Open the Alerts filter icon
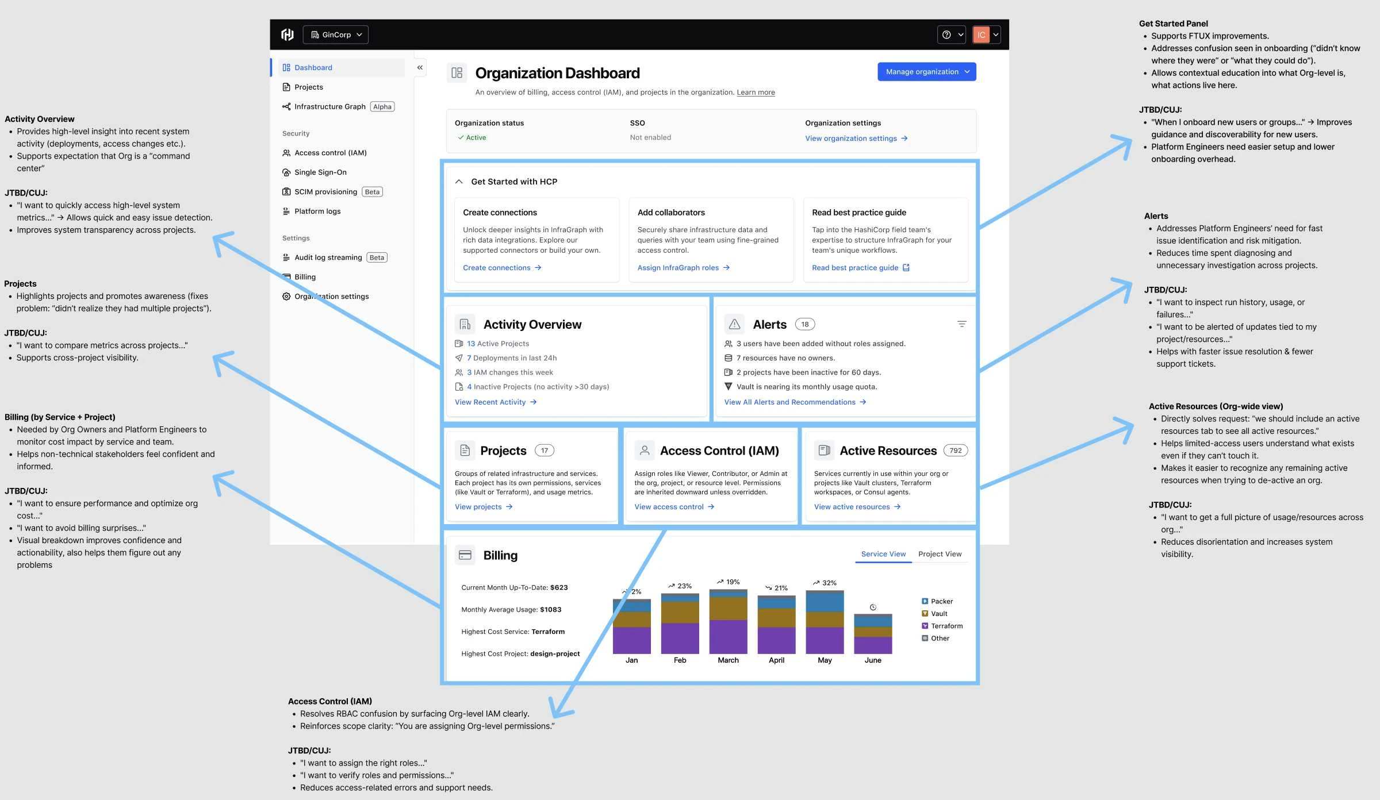Viewport: 1380px width, 800px height. pos(961,324)
